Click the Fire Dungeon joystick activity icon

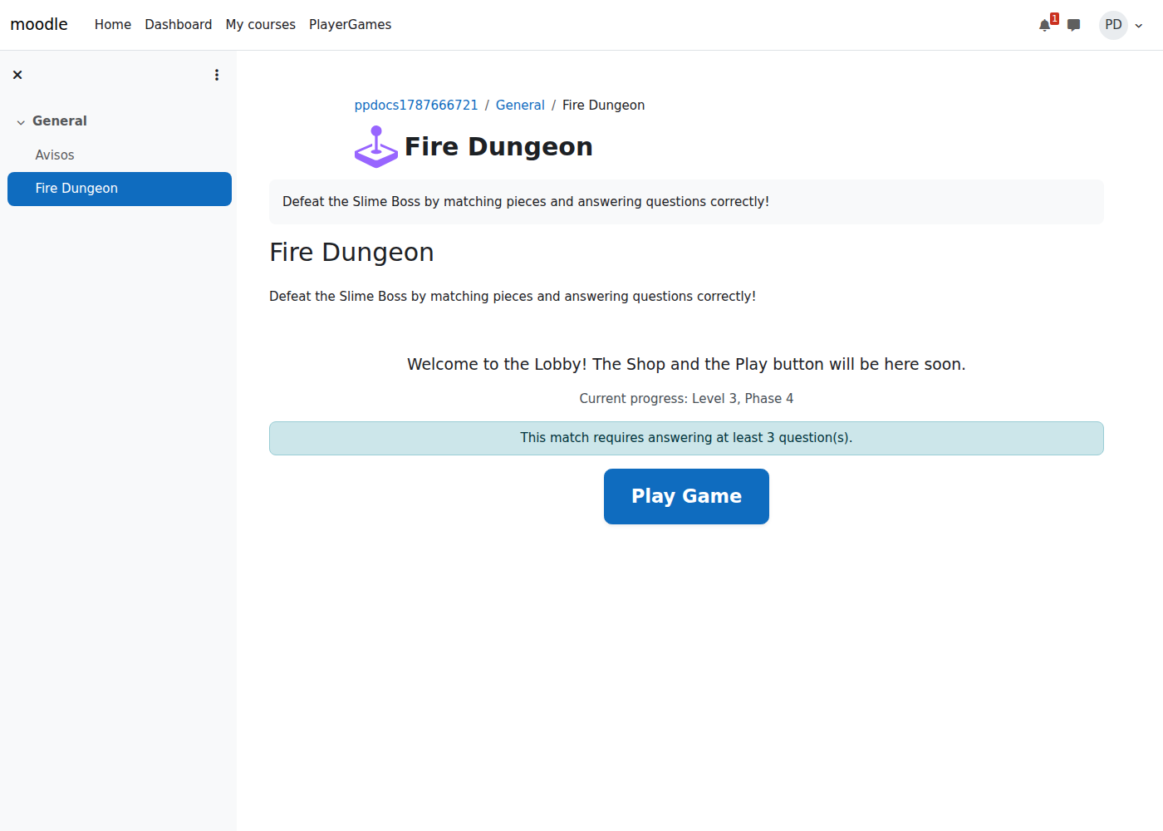[376, 147]
